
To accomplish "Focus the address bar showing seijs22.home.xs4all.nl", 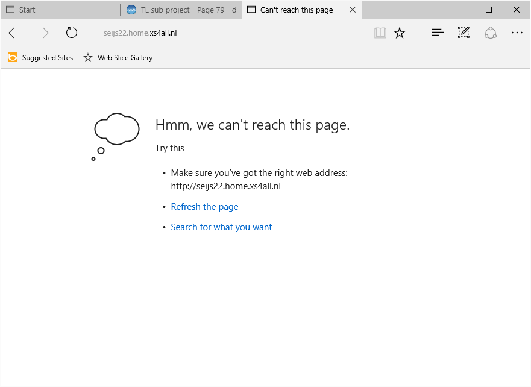I will 234,33.
